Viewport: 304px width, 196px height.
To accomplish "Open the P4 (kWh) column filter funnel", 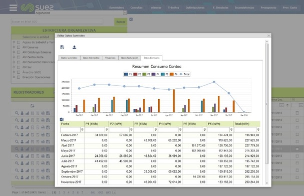I will 180,130.
